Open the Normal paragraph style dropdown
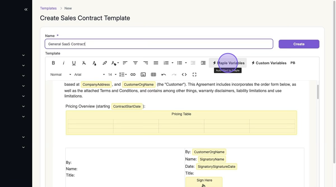 60,75
